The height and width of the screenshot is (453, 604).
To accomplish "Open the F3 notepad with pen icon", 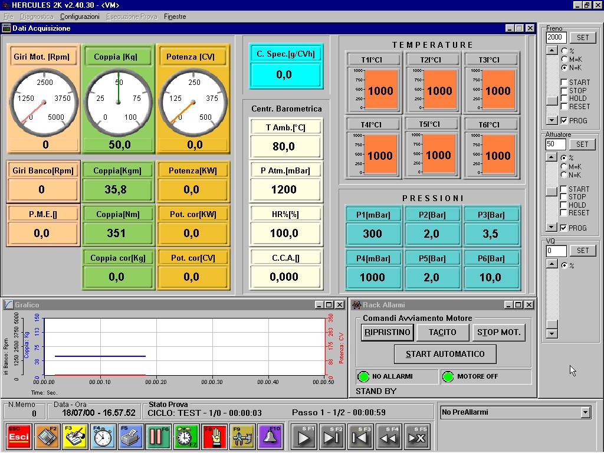I will pyautogui.click(x=75, y=437).
